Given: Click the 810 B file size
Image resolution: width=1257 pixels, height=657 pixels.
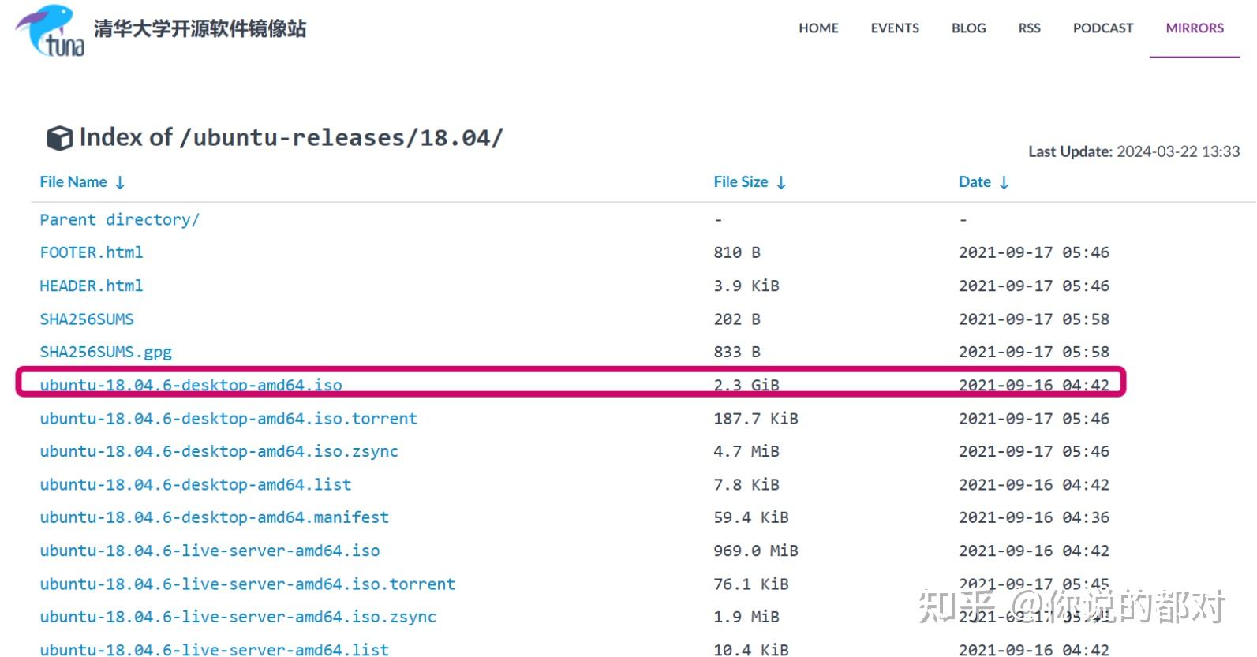Looking at the screenshot, I should [x=737, y=252].
